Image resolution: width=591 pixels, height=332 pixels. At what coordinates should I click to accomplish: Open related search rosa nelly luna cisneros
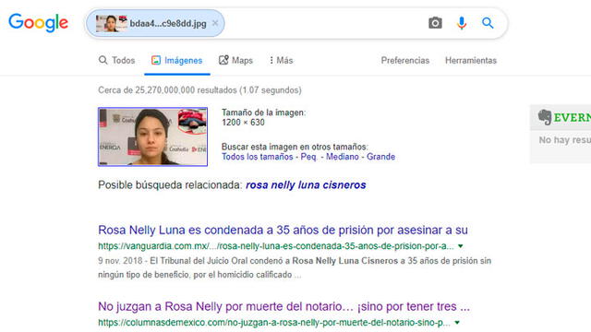tap(306, 185)
